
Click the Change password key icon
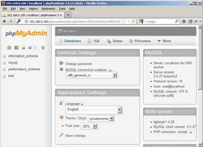[x=61, y=63]
